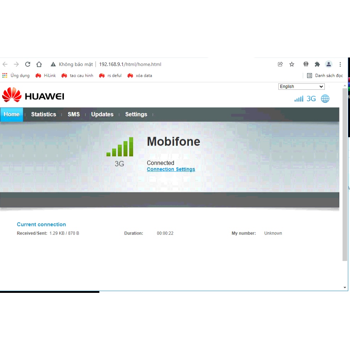Open the extensions puzzle icon
This screenshot has height=350, width=350.
[317, 64]
